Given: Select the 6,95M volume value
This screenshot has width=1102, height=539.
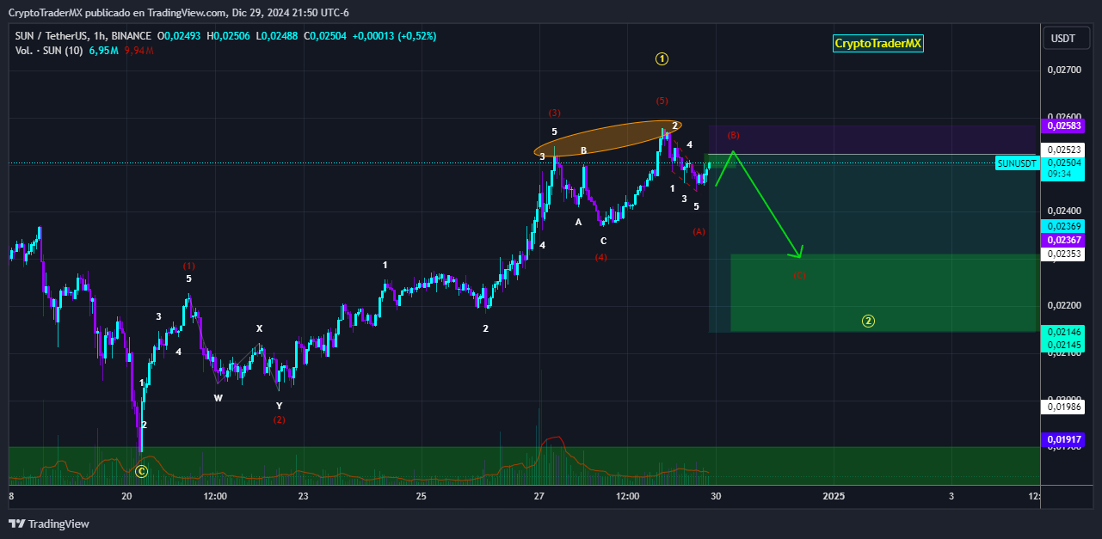Looking at the screenshot, I should click(103, 51).
